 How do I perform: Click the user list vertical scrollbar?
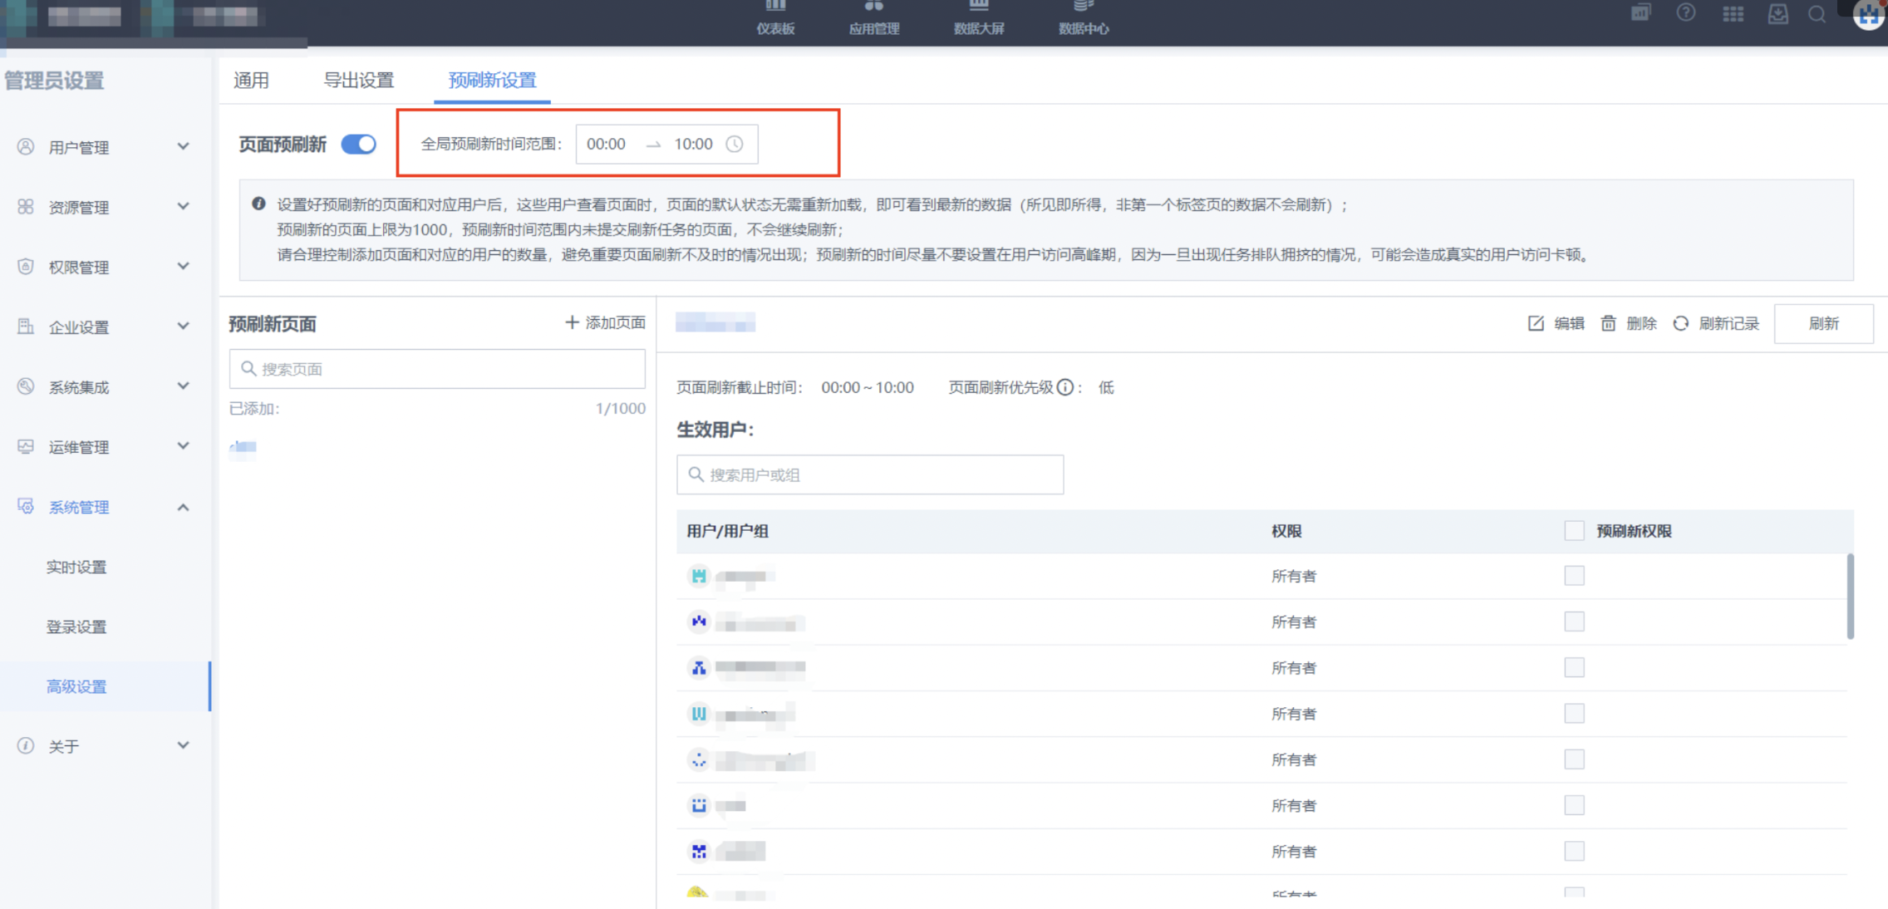pyautogui.click(x=1850, y=597)
